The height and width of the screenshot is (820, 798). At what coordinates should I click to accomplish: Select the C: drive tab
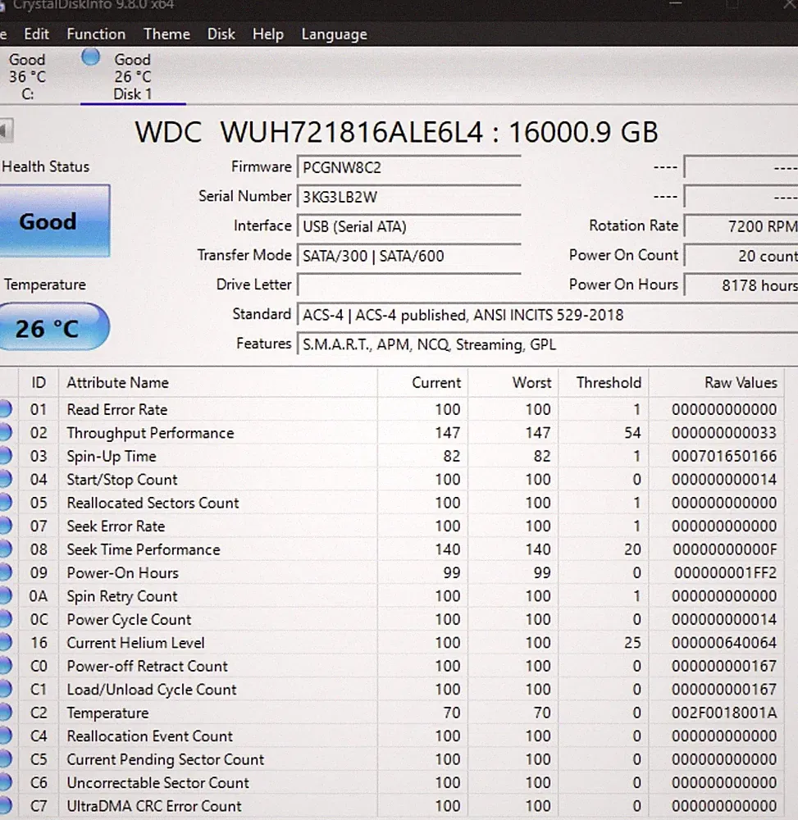click(x=27, y=76)
